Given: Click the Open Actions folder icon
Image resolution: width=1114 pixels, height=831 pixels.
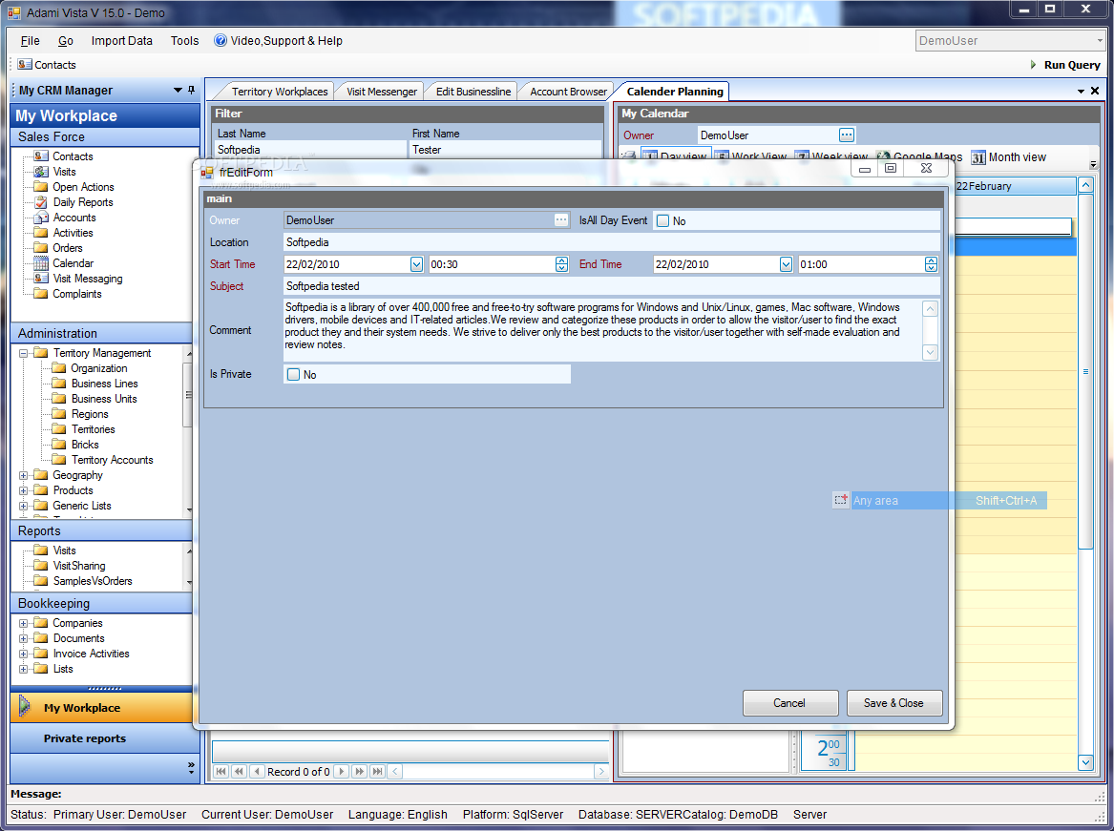Looking at the screenshot, I should click(x=41, y=187).
